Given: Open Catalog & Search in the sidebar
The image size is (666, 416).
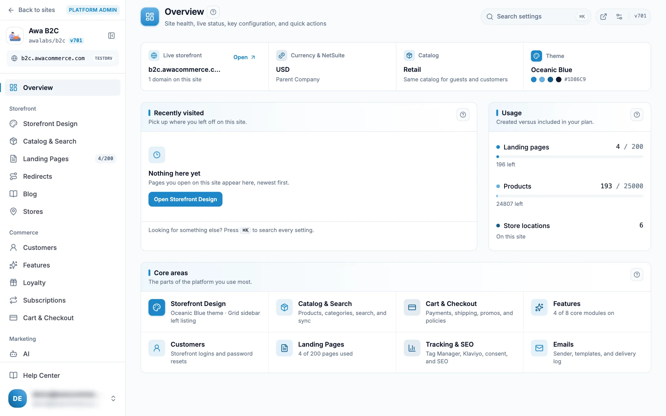Looking at the screenshot, I should [63, 141].
